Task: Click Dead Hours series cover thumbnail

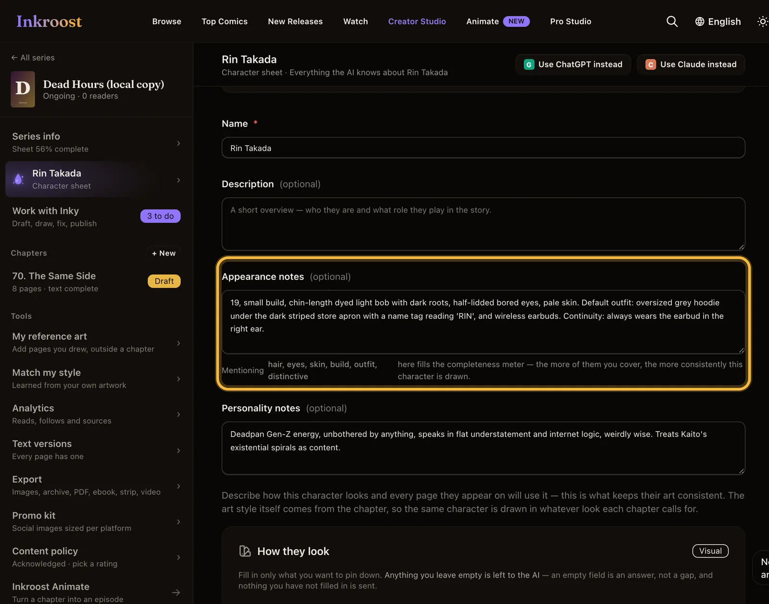Action: click(23, 89)
